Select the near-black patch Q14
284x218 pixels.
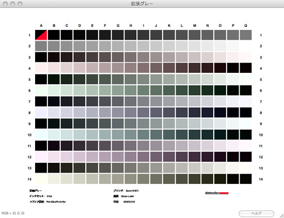246,179
